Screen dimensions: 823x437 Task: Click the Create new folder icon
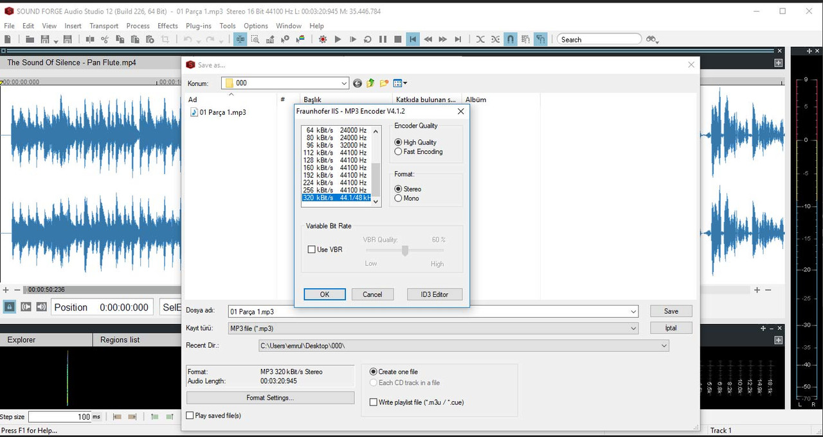coord(384,83)
